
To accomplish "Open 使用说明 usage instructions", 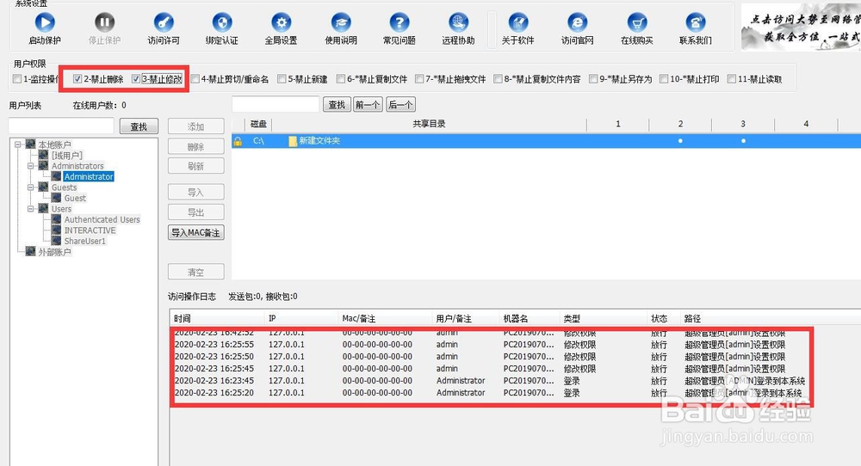I will point(340,22).
